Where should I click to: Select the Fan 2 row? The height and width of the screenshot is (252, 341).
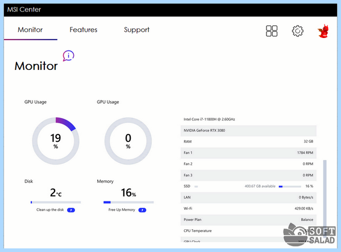248,164
